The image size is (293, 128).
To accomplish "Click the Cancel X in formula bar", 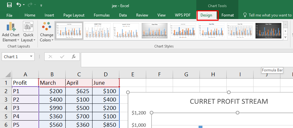I will click(50, 57).
